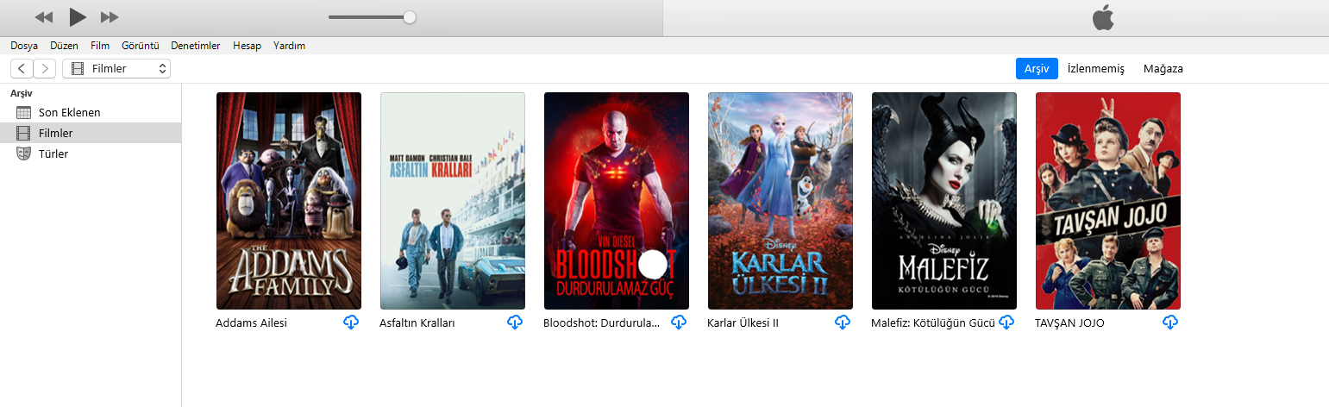1329x407 pixels.
Task: Click the Apple logo in the status area
Action: click(1103, 17)
